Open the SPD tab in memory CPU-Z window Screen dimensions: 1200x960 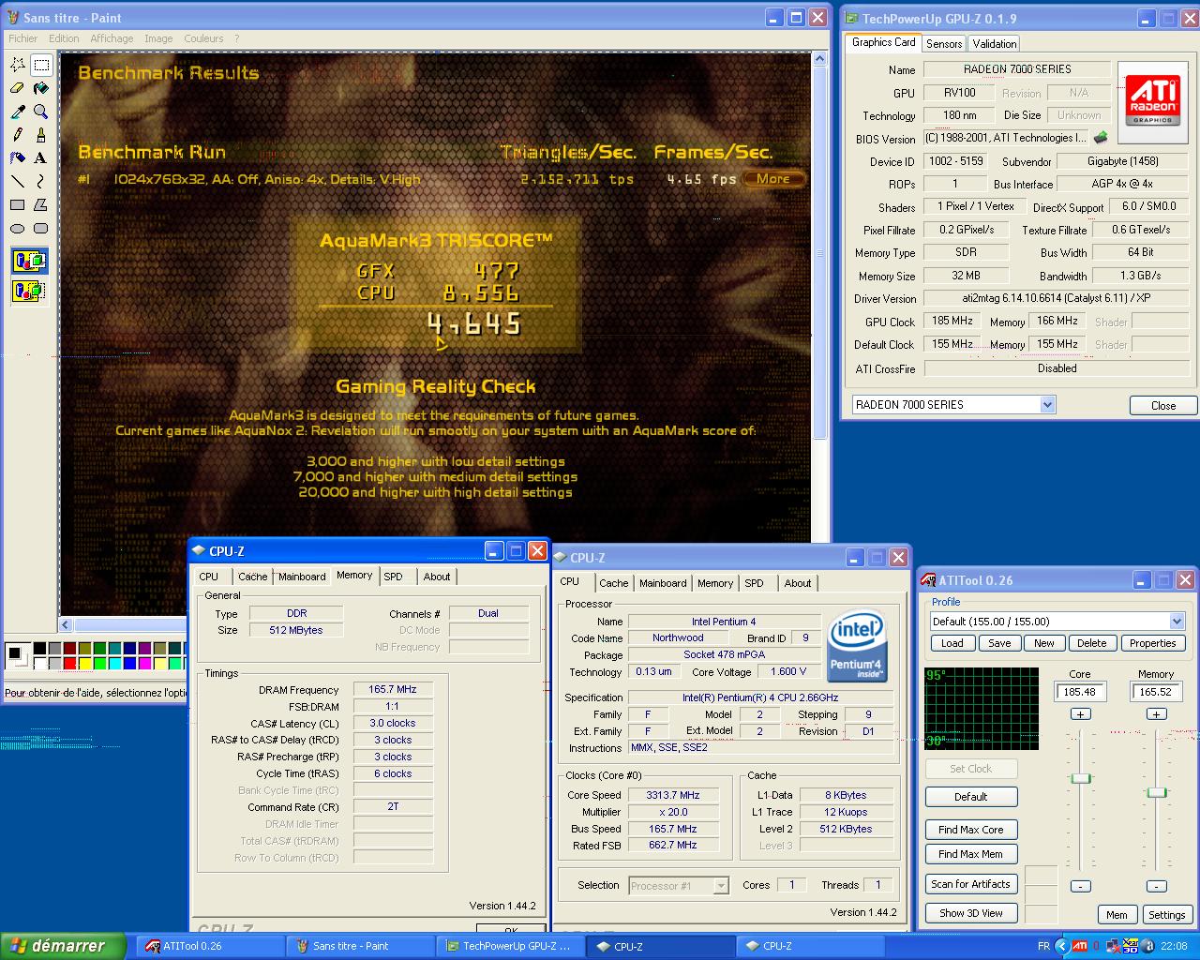point(393,577)
